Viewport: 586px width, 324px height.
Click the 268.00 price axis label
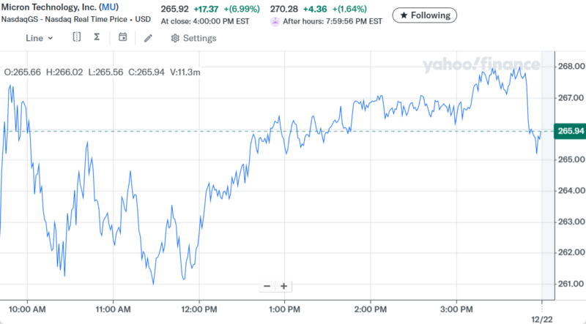570,67
